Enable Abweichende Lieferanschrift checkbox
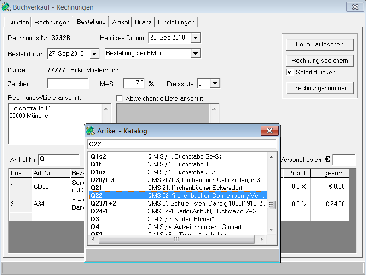366x275 pixels. click(120, 98)
